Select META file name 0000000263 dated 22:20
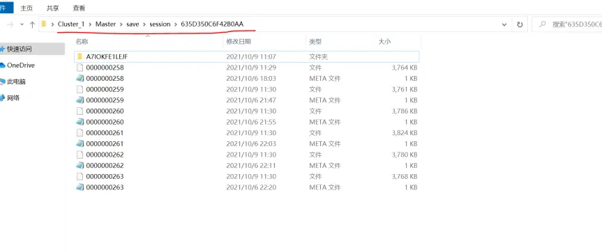The width and height of the screenshot is (602, 252). coord(105,188)
